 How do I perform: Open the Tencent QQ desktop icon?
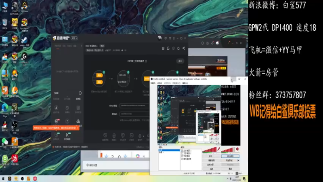click(5, 126)
